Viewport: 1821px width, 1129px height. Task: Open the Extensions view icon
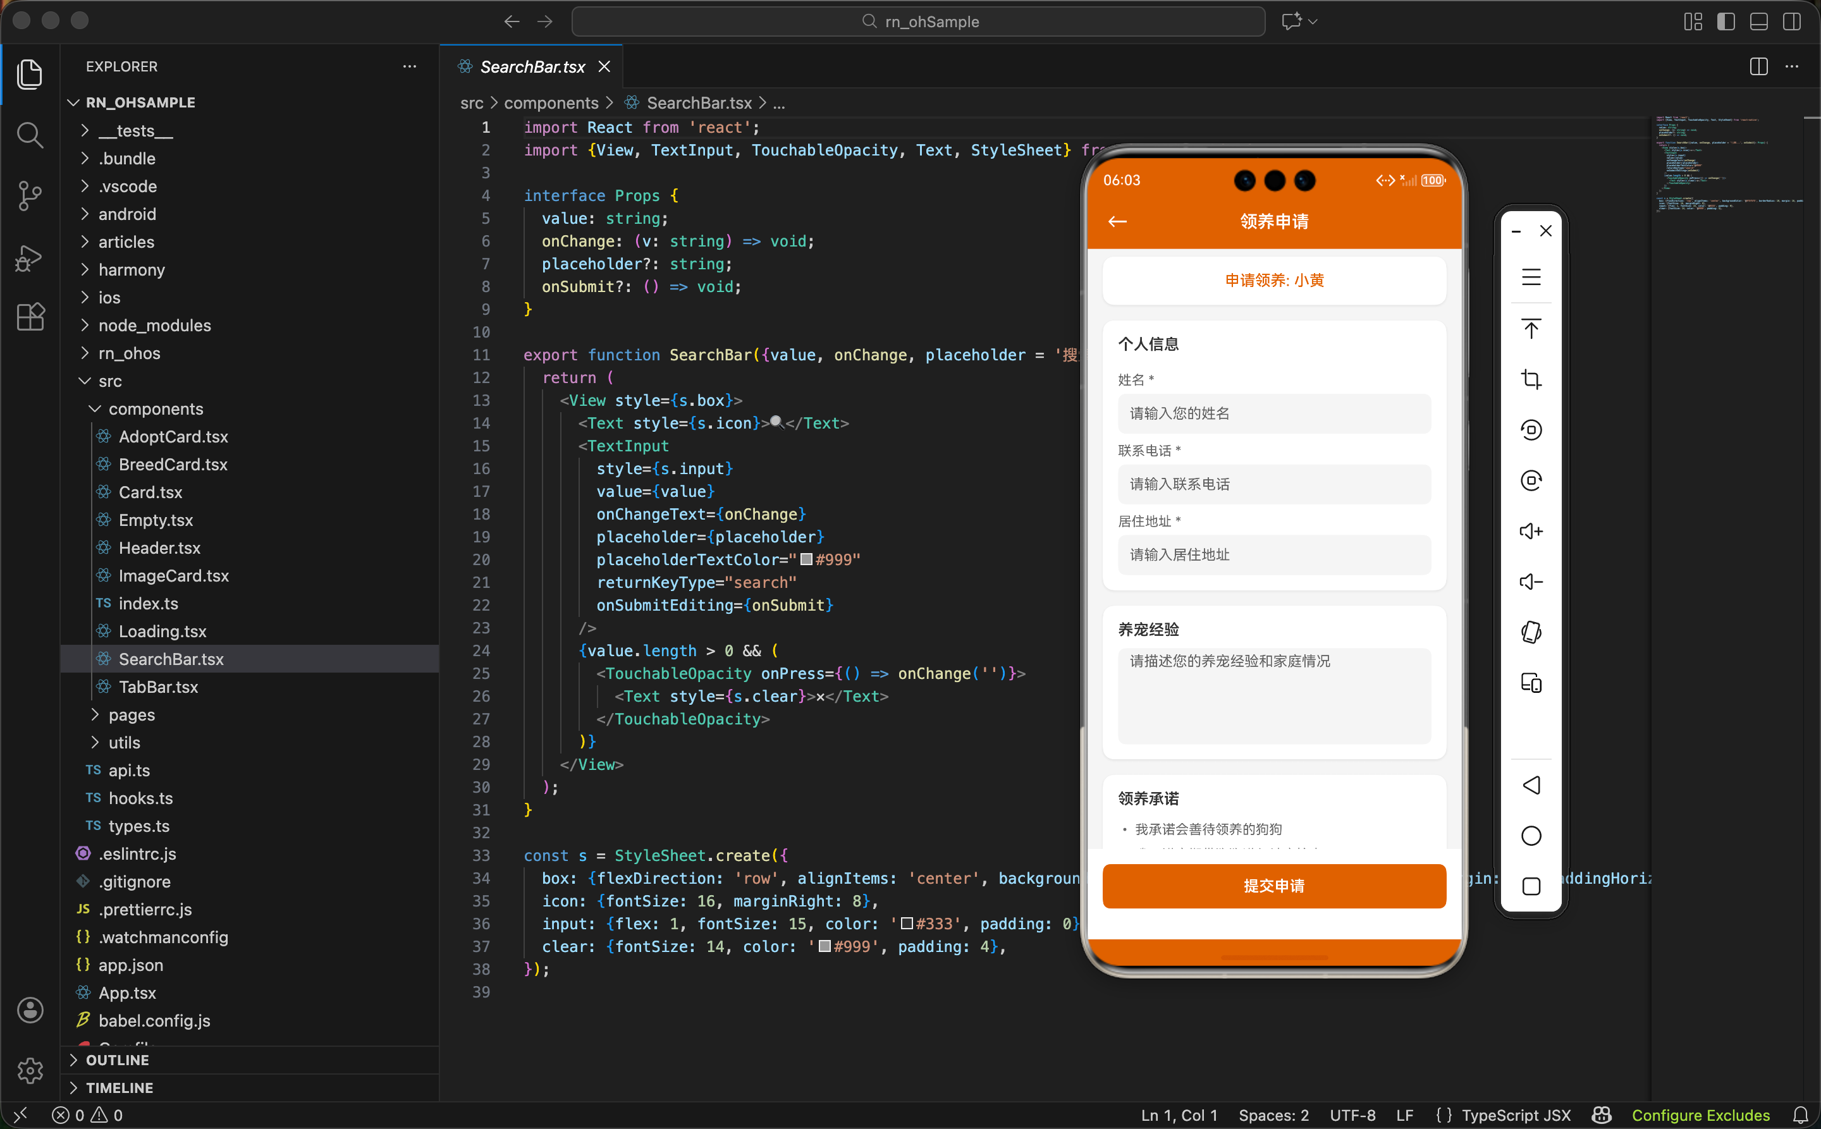[29, 317]
